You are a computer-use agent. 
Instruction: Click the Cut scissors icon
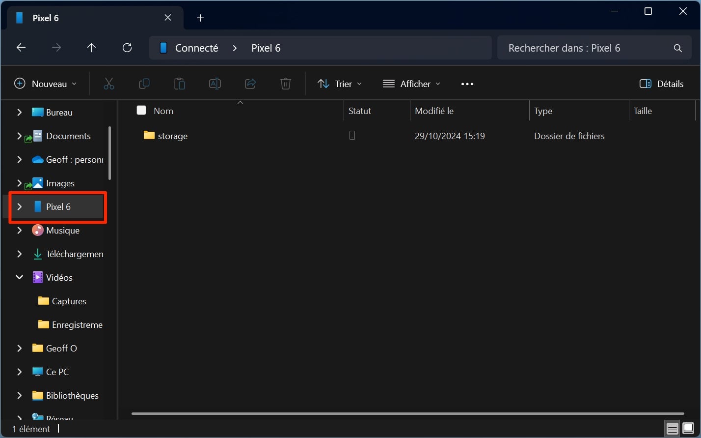(109, 84)
